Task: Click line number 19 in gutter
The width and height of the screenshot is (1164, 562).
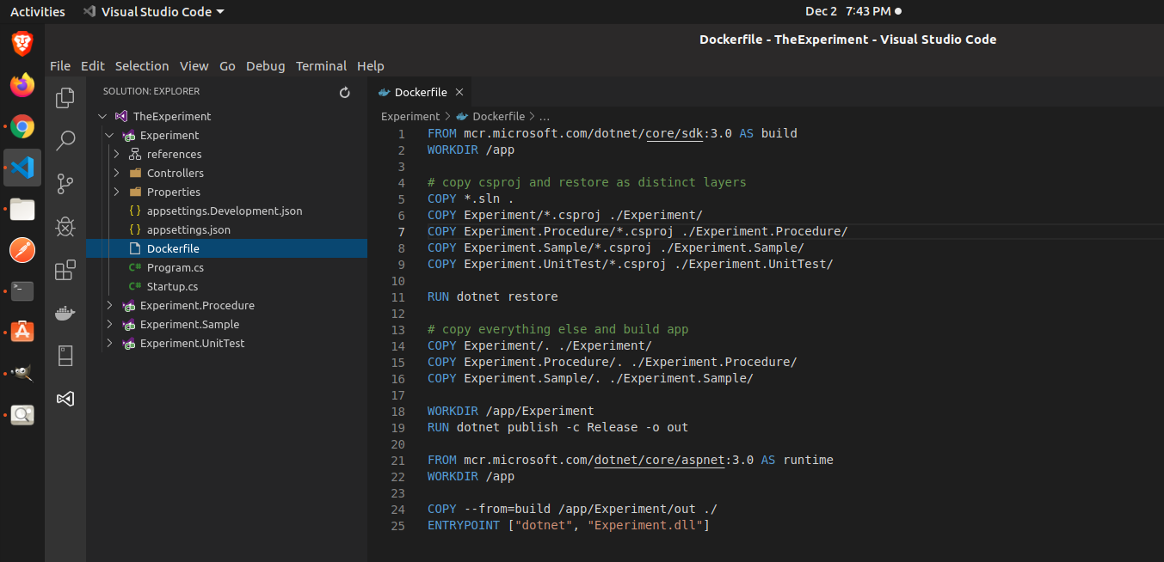Action: coord(397,427)
